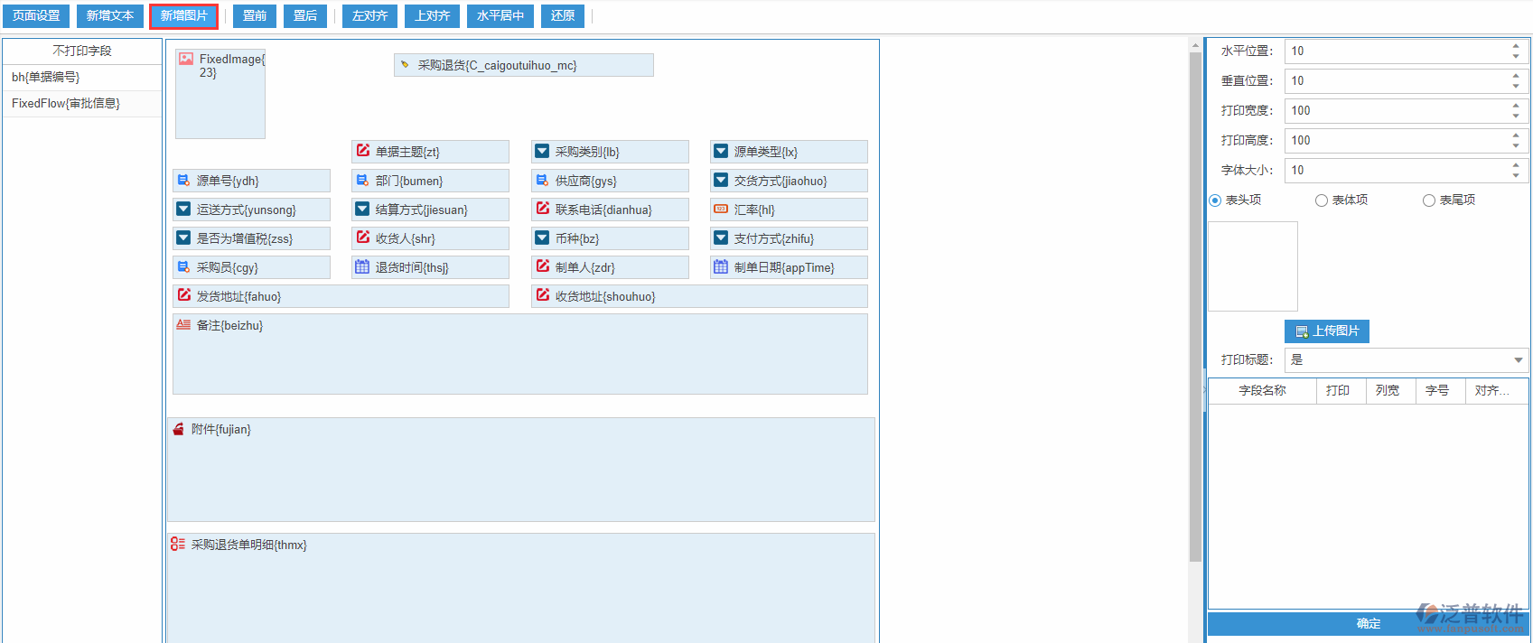
Task: Click the calendar icon beside 退货时间{thsj}
Action: click(x=362, y=267)
